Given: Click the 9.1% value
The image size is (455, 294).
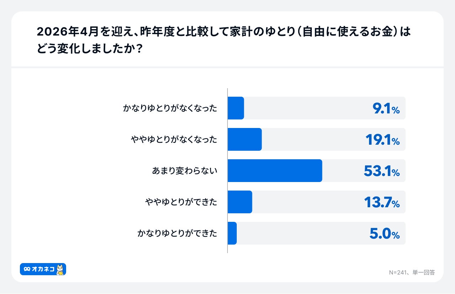Looking at the screenshot, I should coord(386,109).
